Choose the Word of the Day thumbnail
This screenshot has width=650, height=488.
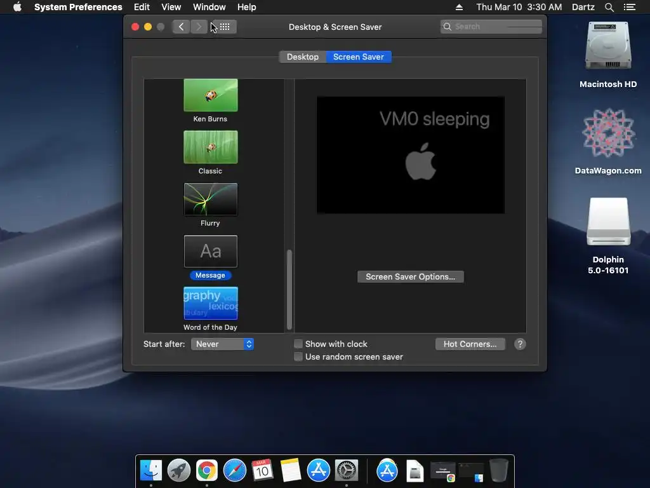click(x=211, y=303)
